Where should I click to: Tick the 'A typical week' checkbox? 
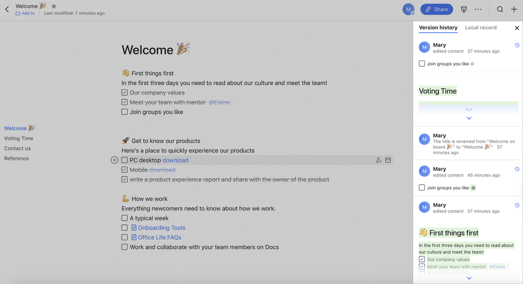point(125,218)
